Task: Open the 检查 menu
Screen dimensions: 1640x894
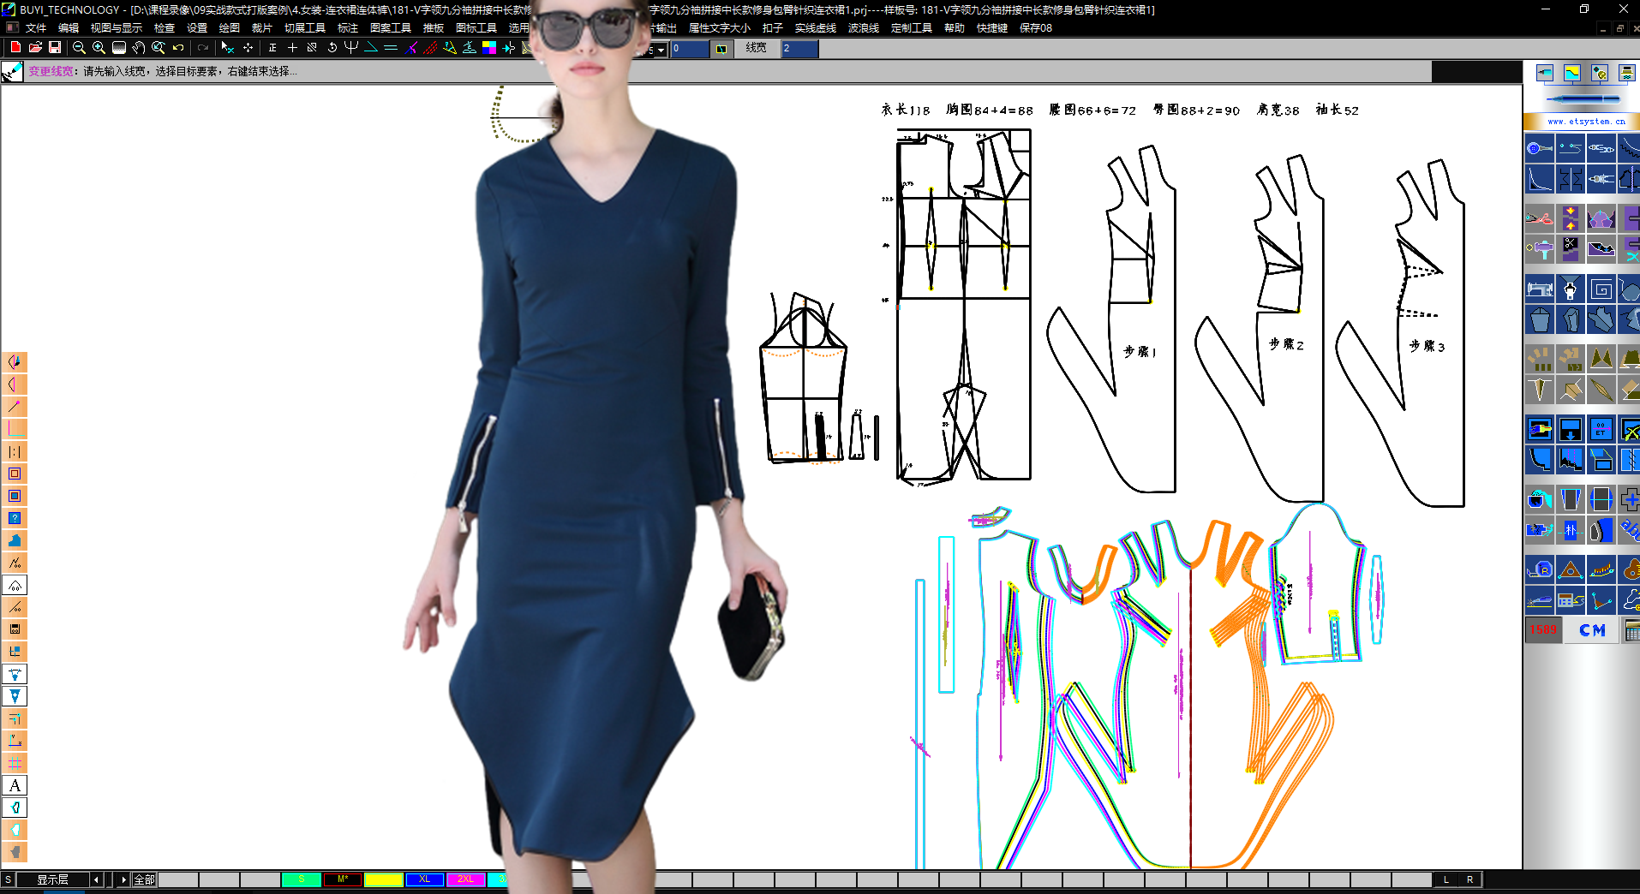Action: 165,28
